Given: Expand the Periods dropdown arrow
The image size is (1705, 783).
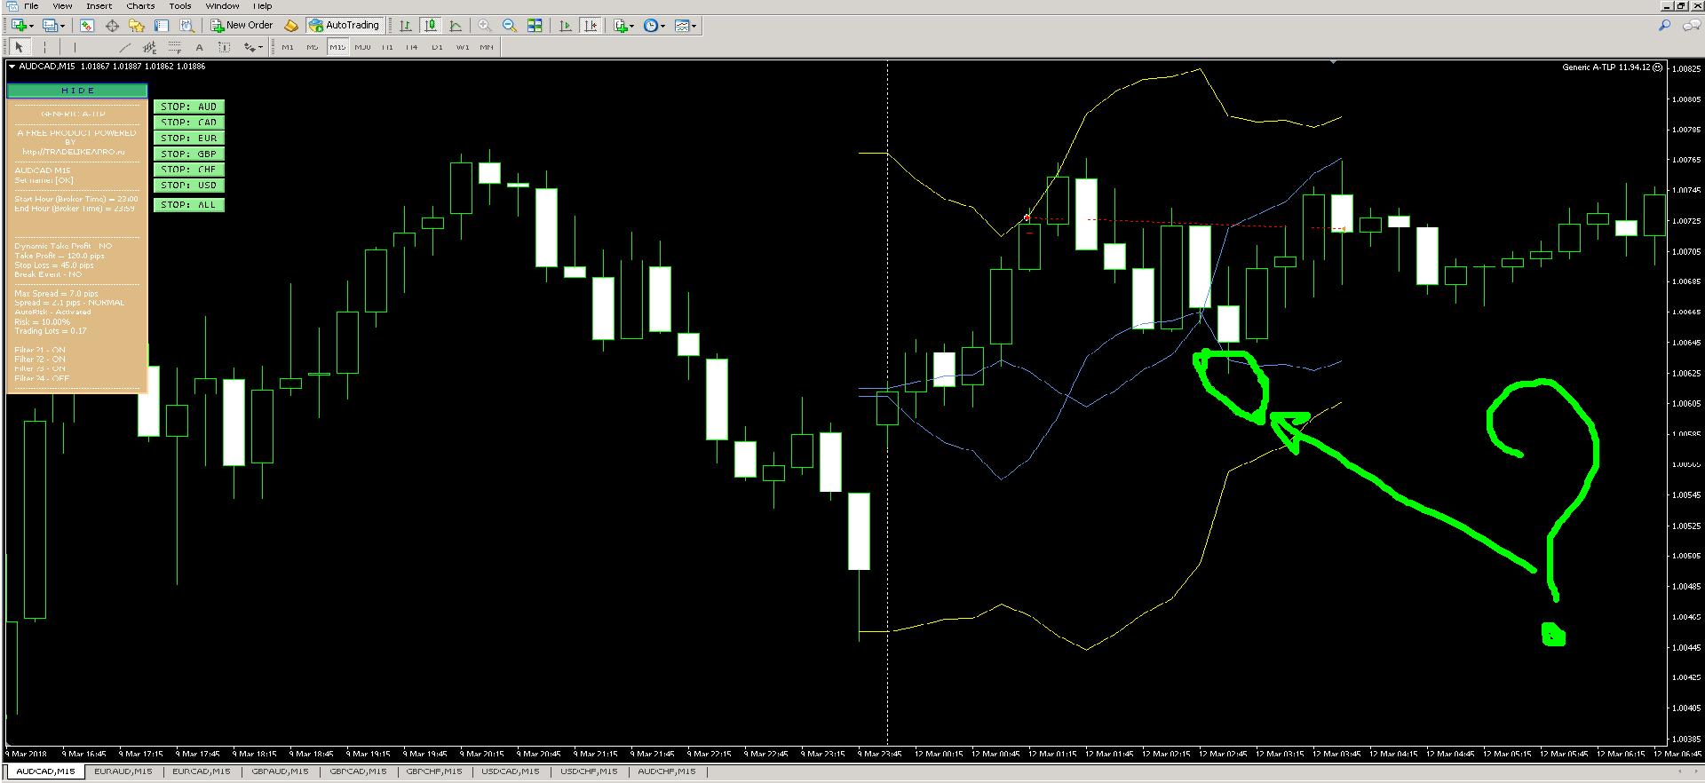Looking at the screenshot, I should pyautogui.click(x=662, y=26).
